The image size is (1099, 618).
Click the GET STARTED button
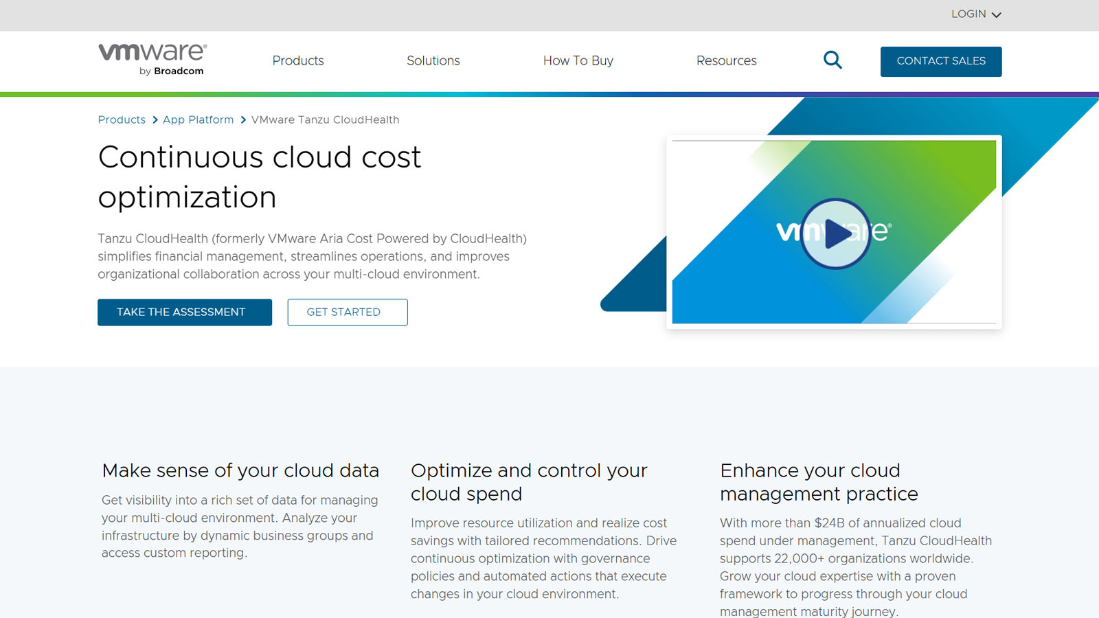pyautogui.click(x=348, y=312)
